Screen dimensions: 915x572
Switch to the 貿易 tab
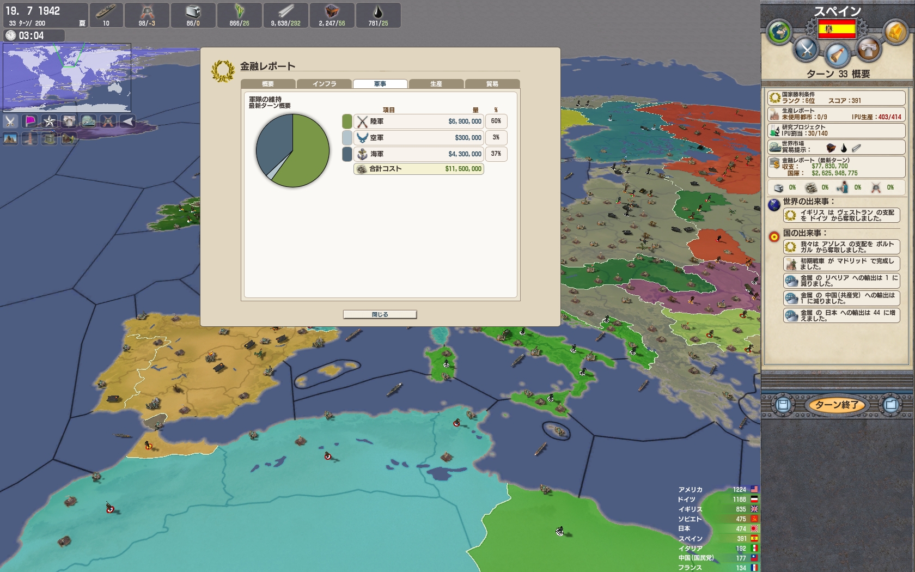point(492,84)
